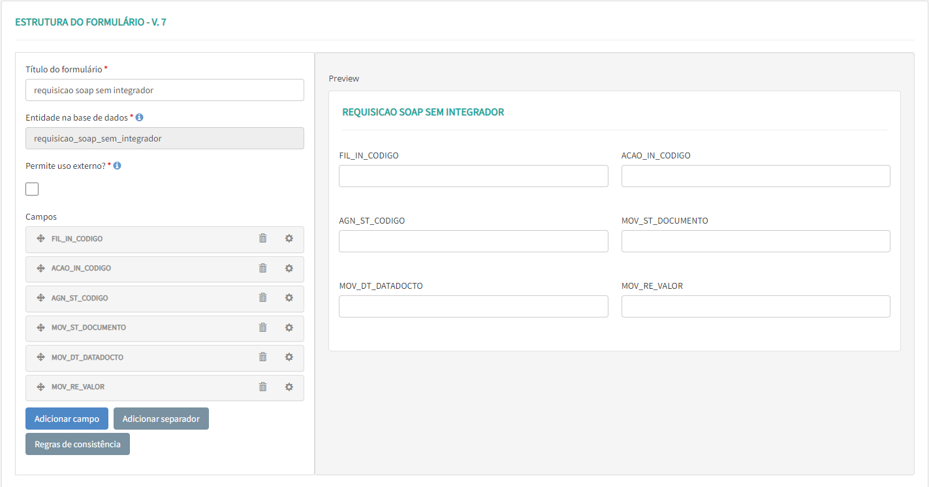Viewport: 929px width, 487px height.
Task: Click the Adicionar separador button
Action: pos(161,419)
